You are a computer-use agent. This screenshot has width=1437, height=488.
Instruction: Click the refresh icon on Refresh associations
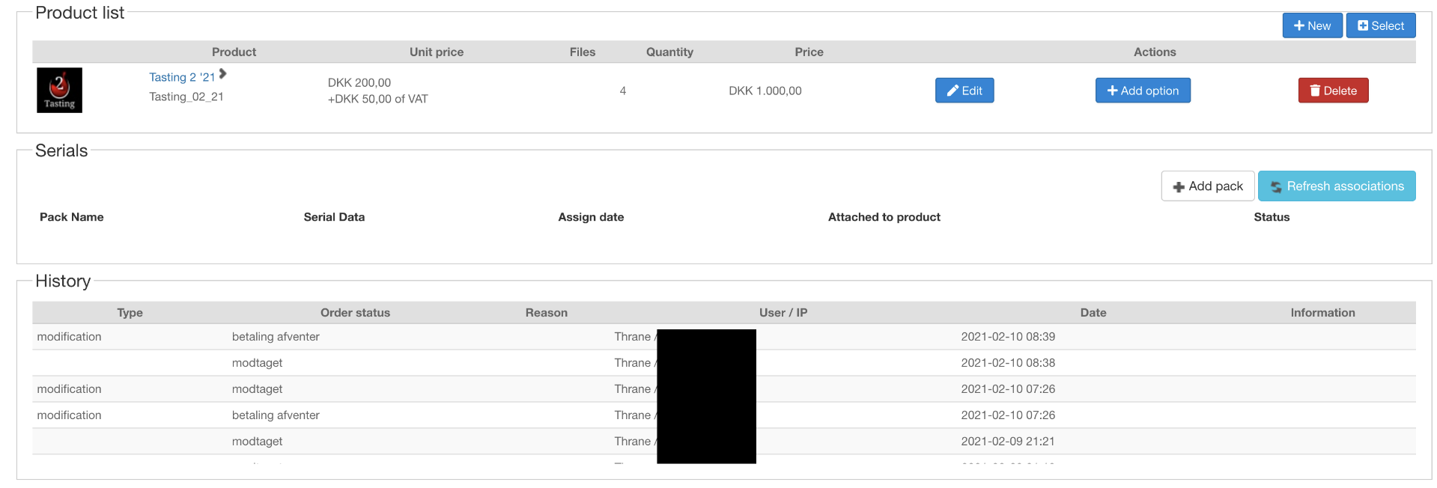click(1276, 186)
